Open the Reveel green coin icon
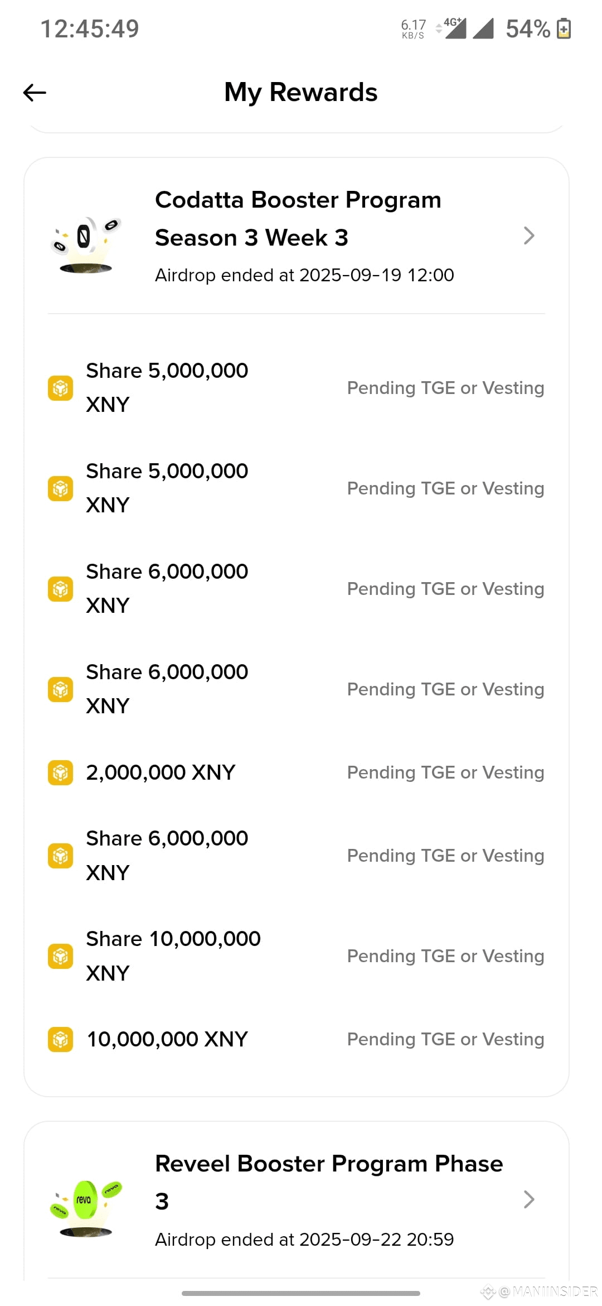The image size is (602, 1306). click(x=86, y=1208)
